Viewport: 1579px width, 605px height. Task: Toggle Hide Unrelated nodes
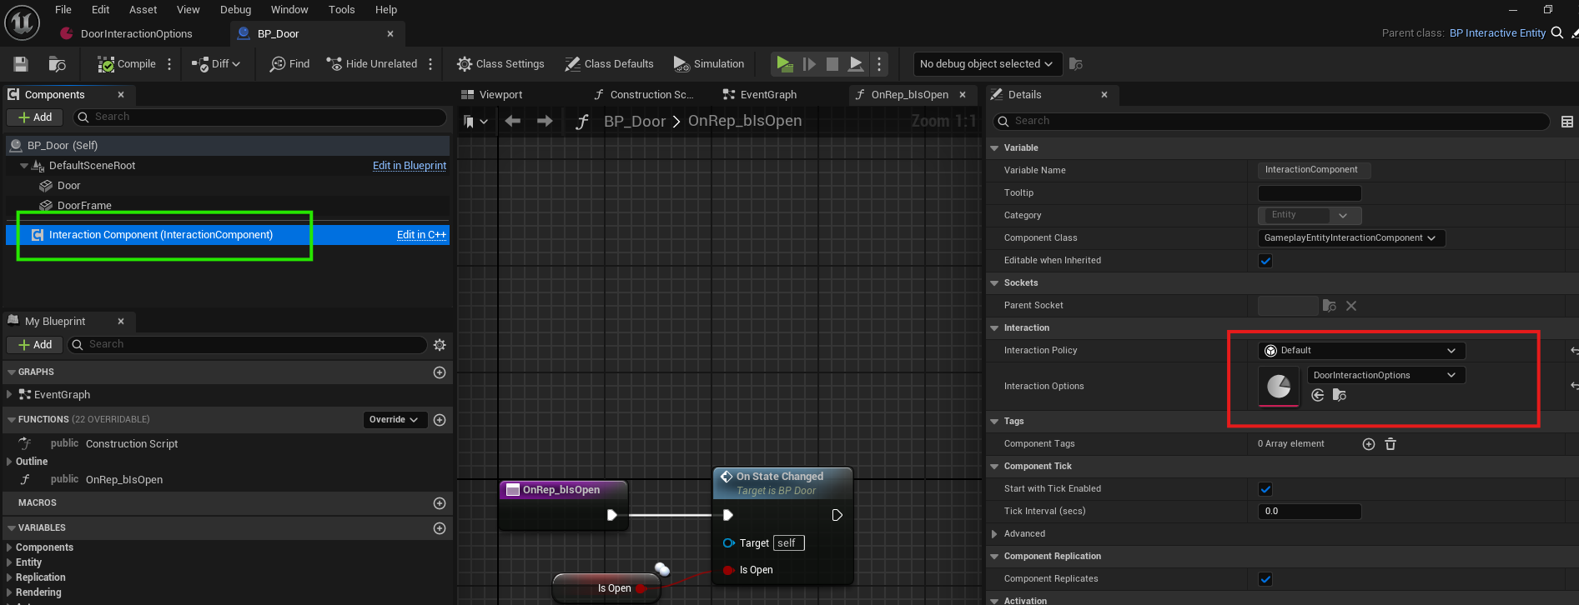pos(372,64)
